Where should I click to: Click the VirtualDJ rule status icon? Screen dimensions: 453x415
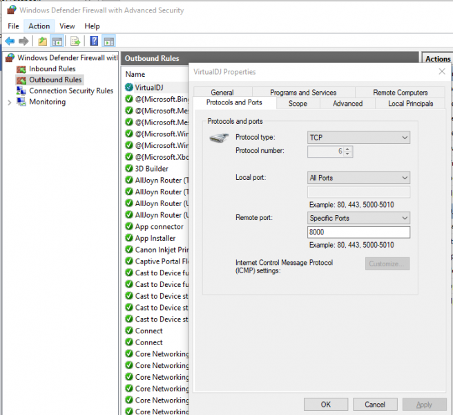[x=129, y=87]
